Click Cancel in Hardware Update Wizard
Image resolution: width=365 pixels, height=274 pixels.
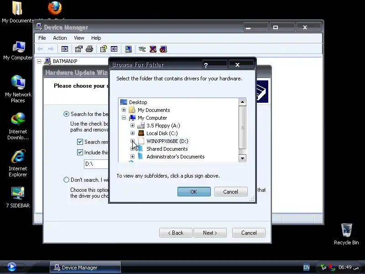[x=249, y=233]
